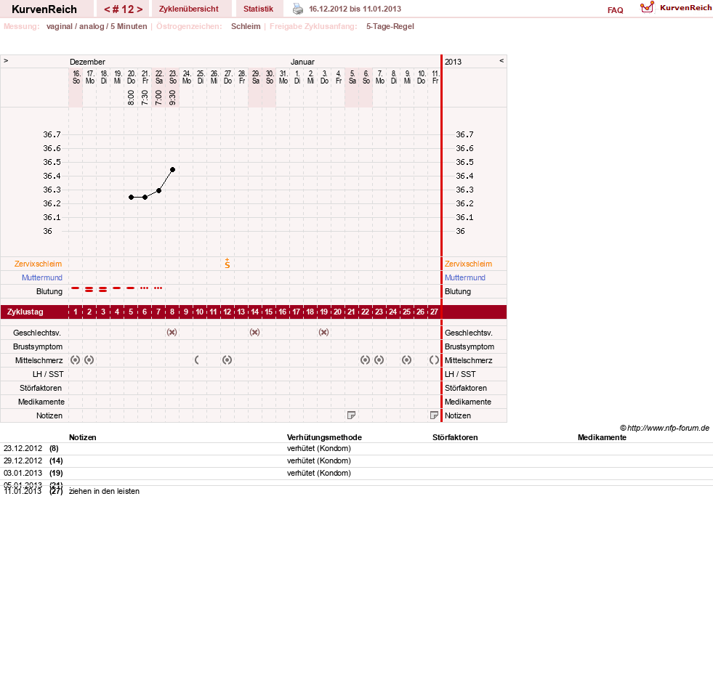The image size is (713, 698).
Task: Click the measurement time 8:00
Action: tap(131, 98)
